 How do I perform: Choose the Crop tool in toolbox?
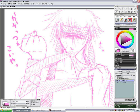122,9
